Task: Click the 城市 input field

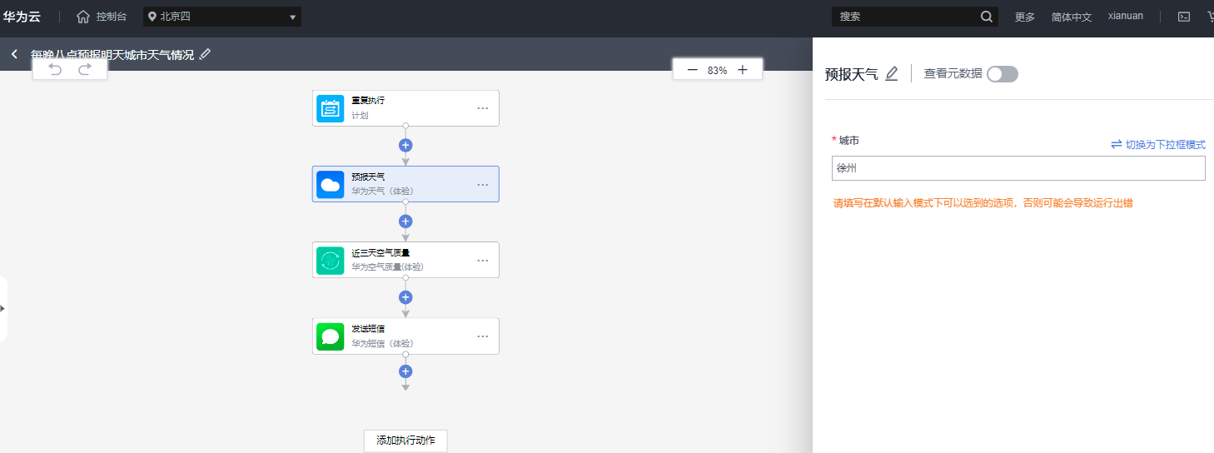Action: [1018, 168]
